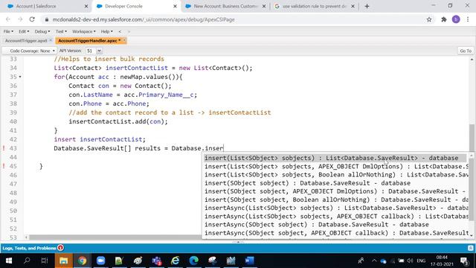Click the volume icon in system tray
The image size is (476, 268).
click(410, 261)
